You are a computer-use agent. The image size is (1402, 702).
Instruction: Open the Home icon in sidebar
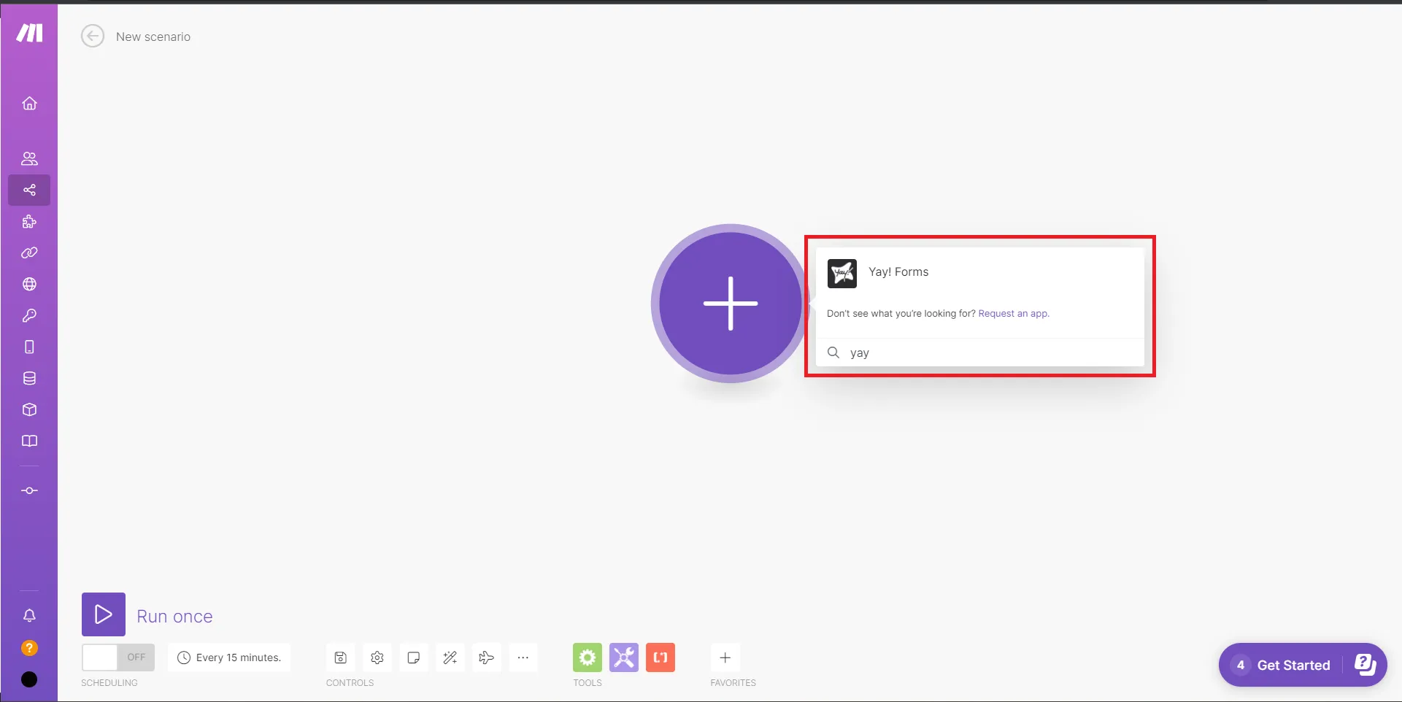[29, 104]
